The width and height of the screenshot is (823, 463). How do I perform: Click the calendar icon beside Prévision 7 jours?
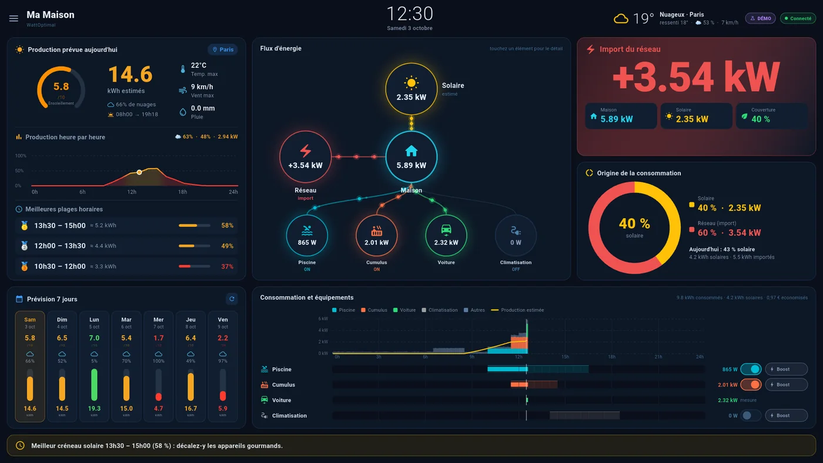(x=19, y=299)
